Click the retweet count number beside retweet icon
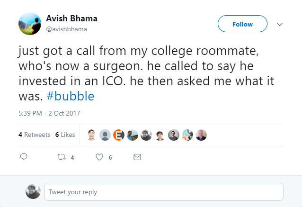This screenshot has width=302, height=207. tap(72, 158)
